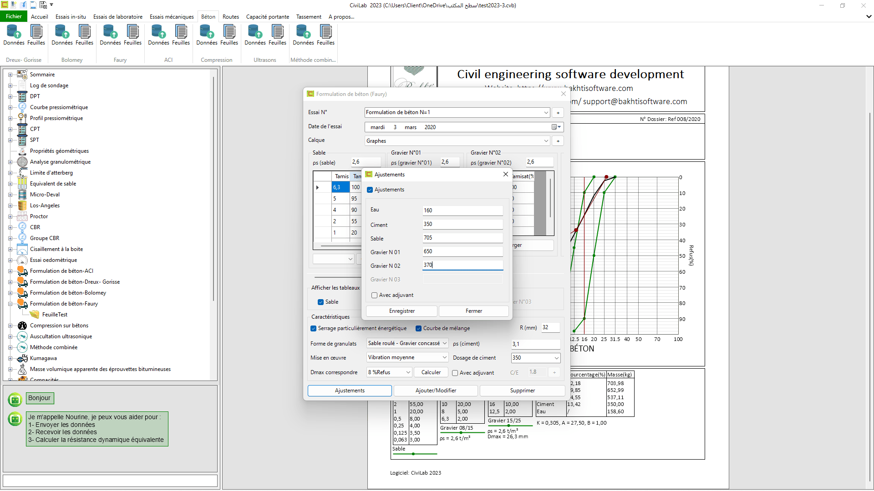Open Feuilles in the Compression group
Viewport: 874px width, 491px height.
(229, 35)
